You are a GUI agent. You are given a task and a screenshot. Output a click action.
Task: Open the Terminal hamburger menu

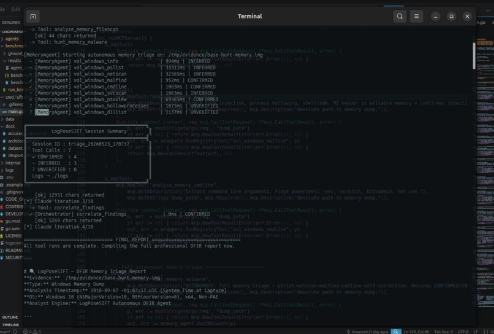(416, 17)
